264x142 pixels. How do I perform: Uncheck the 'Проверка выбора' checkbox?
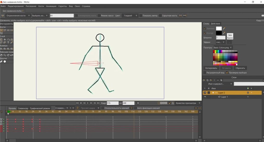coord(227,73)
